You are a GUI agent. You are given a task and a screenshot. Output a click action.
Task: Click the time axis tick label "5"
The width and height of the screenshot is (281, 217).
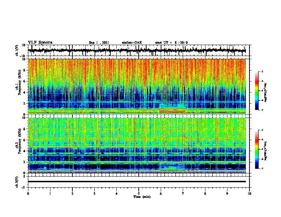coord(139,194)
